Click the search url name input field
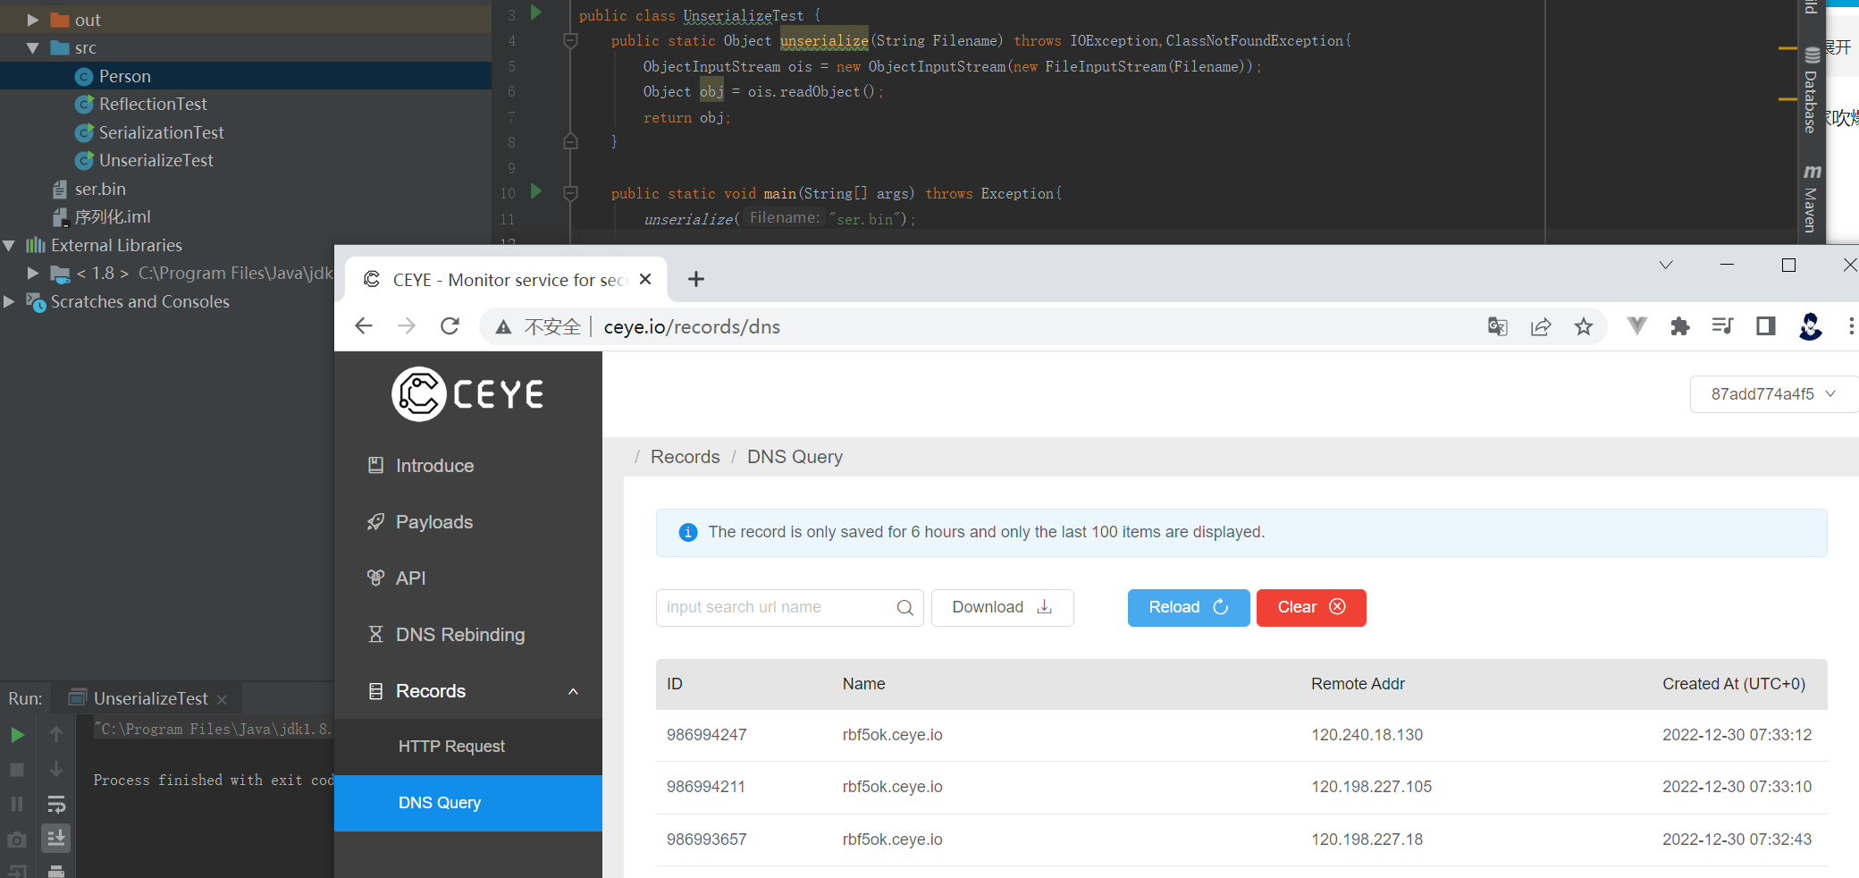This screenshot has height=878, width=1859. coord(776,608)
